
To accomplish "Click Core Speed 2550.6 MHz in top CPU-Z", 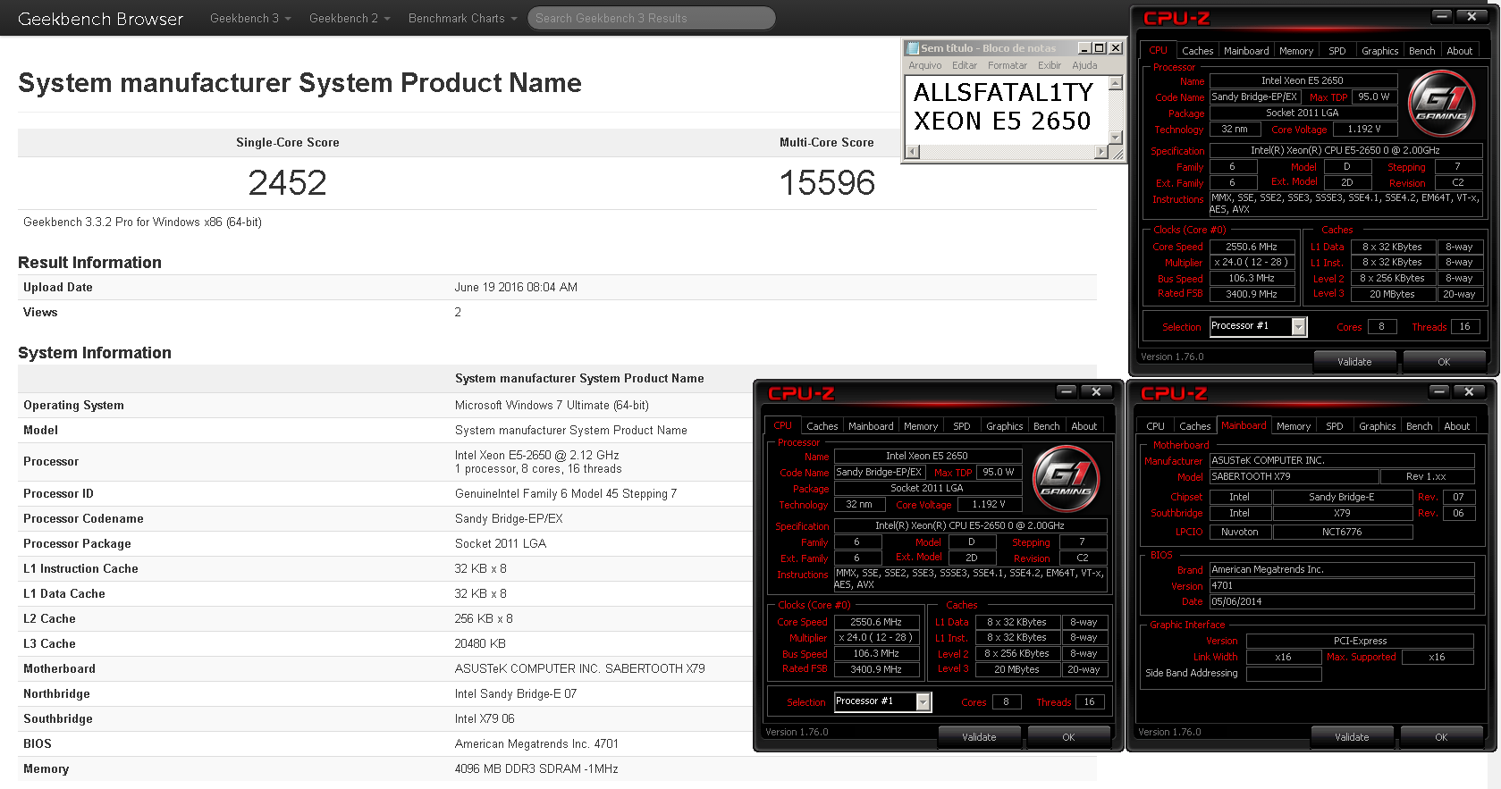I will [x=1251, y=247].
